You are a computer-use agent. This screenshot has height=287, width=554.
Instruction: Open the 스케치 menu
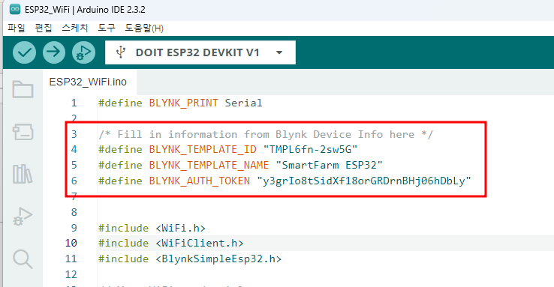pos(74,28)
